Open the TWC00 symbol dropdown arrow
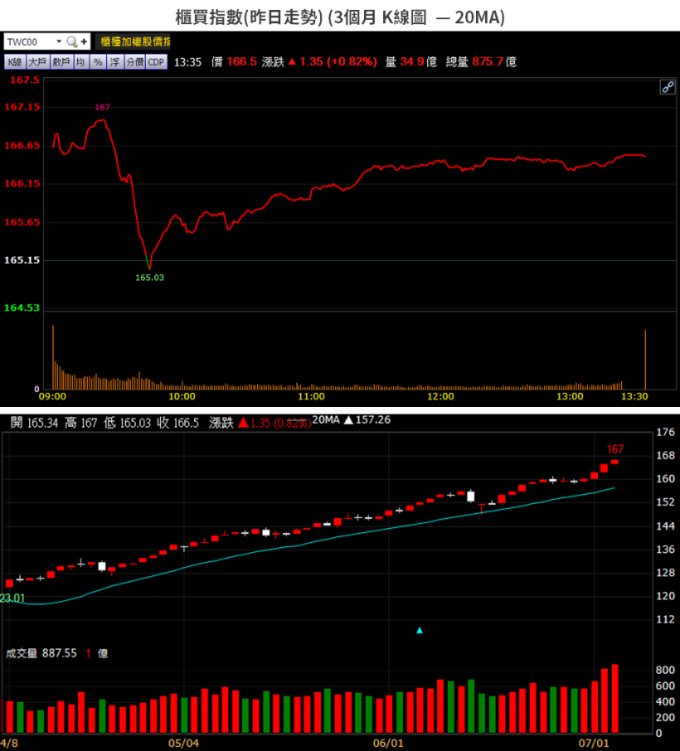This screenshot has height=751, width=680. point(59,41)
